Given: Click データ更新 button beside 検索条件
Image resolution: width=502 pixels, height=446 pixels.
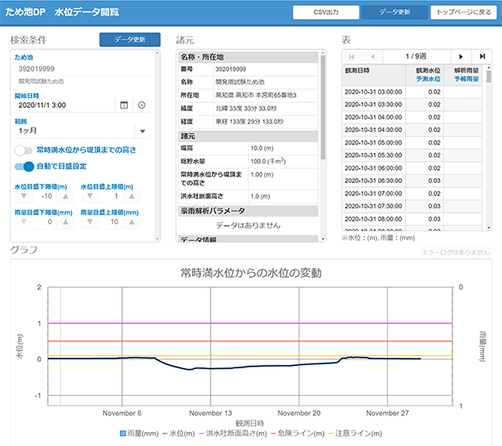Looking at the screenshot, I should tap(130, 40).
